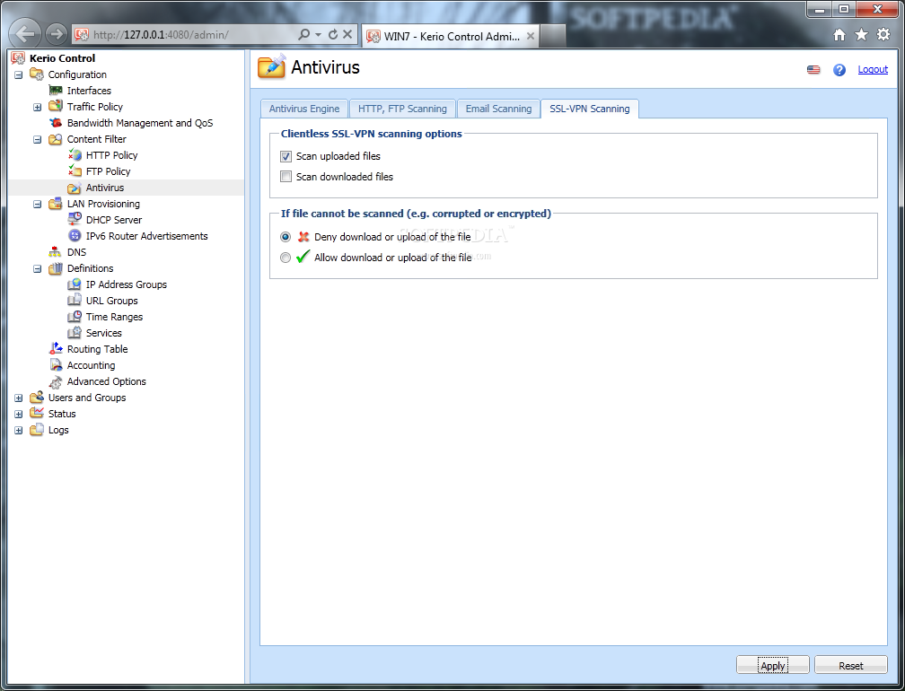Open a new browser tab

[552, 36]
